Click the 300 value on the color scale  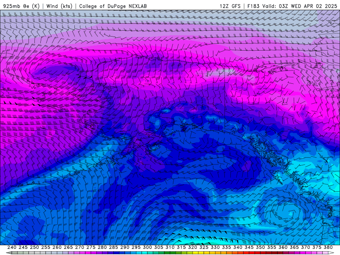coord(147,247)
